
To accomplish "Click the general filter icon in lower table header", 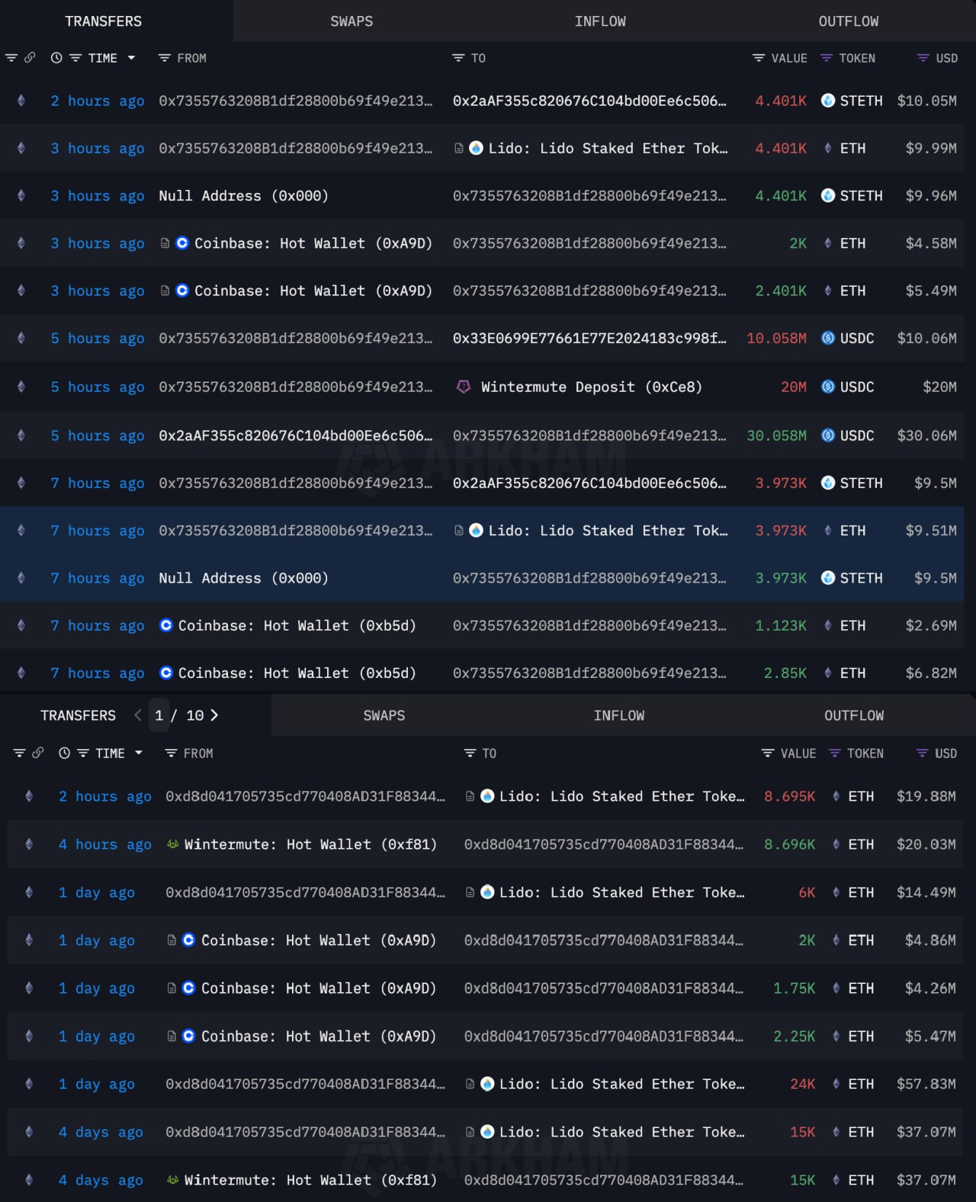I will 20,753.
